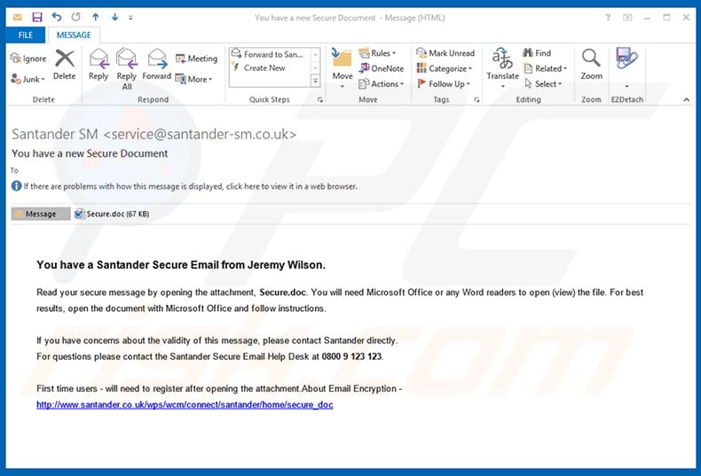Viewport: 701px width, 476px height.
Task: Click the Translate button
Action: pos(502,68)
